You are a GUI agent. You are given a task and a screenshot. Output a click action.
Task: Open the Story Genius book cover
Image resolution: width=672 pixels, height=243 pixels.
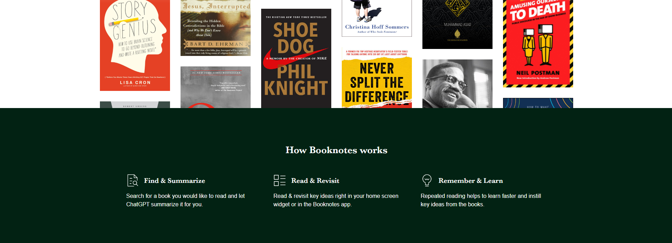pyautogui.click(x=135, y=45)
